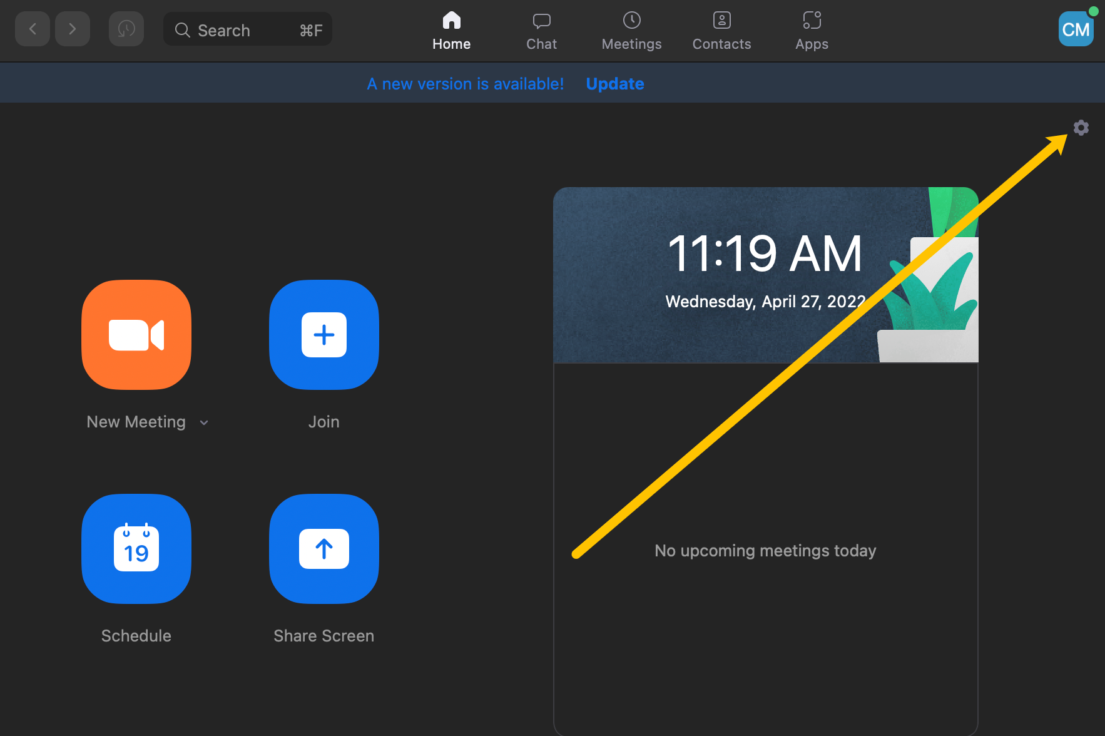Click the Update link in the banner
1105x736 pixels.
point(615,84)
